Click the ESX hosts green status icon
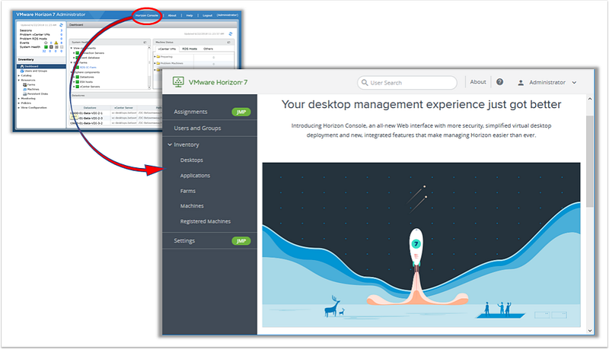The width and height of the screenshot is (609, 349). (x=78, y=81)
